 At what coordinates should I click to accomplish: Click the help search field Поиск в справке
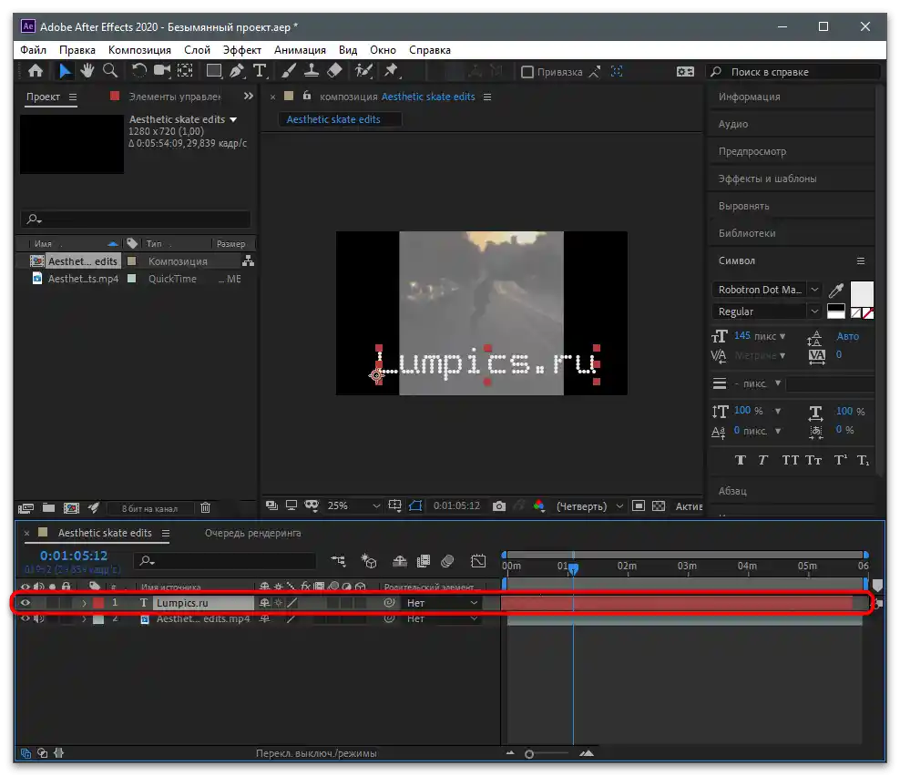[x=793, y=72]
